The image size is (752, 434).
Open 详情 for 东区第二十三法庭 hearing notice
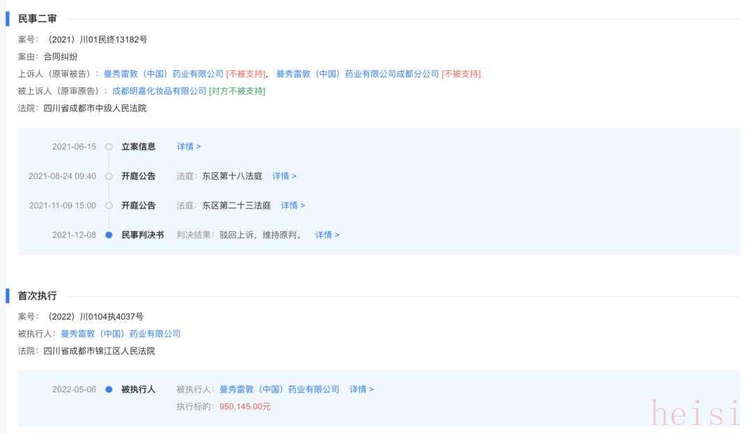pyautogui.click(x=293, y=206)
